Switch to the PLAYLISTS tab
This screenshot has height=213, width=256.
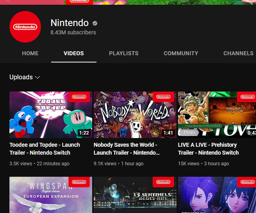click(124, 53)
